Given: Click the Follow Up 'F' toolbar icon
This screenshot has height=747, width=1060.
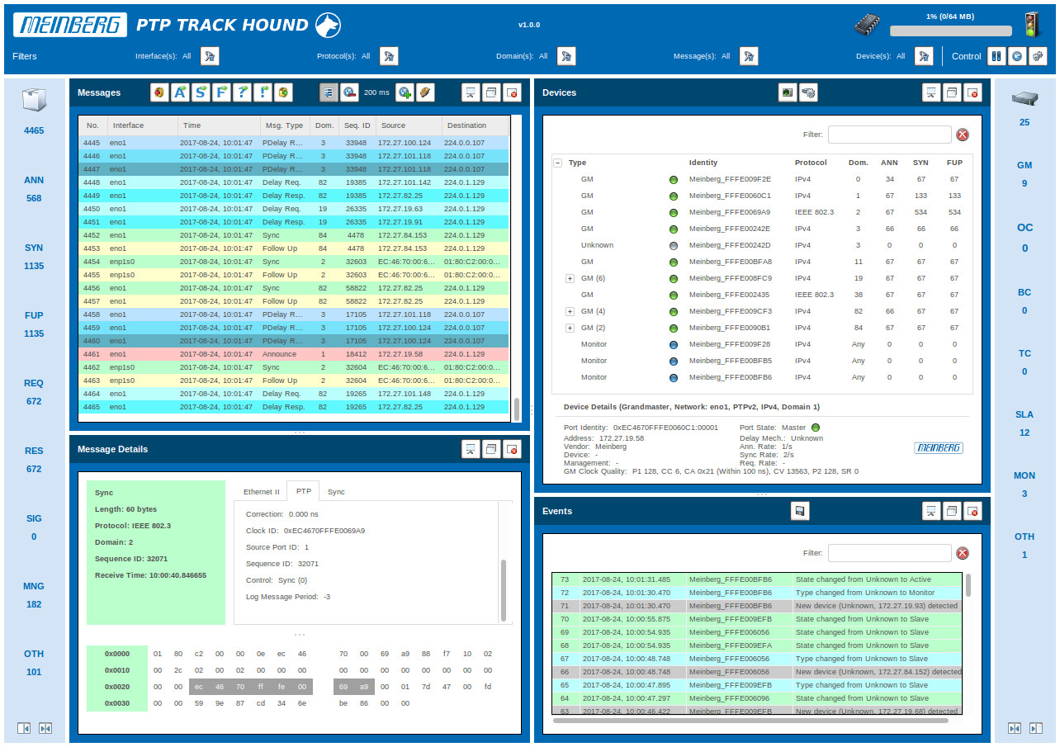Looking at the screenshot, I should coord(221,92).
